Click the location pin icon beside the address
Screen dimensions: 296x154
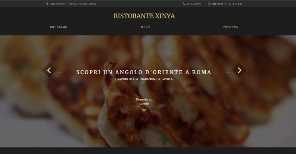[47, 4]
